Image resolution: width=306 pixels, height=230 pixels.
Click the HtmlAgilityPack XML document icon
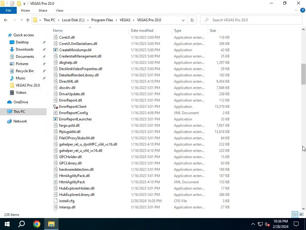click(56, 182)
